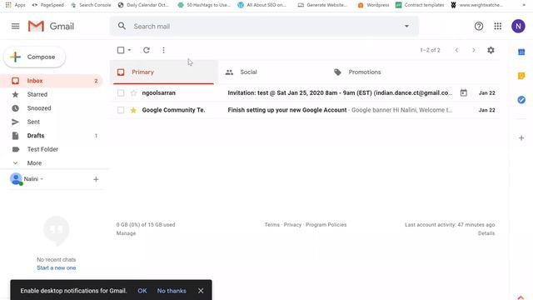Open Gmail support help icon

point(479,26)
